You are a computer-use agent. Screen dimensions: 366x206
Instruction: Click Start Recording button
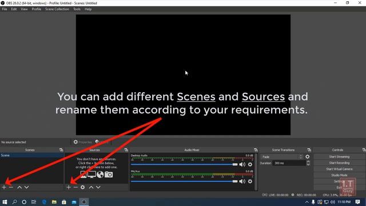tap(339, 163)
